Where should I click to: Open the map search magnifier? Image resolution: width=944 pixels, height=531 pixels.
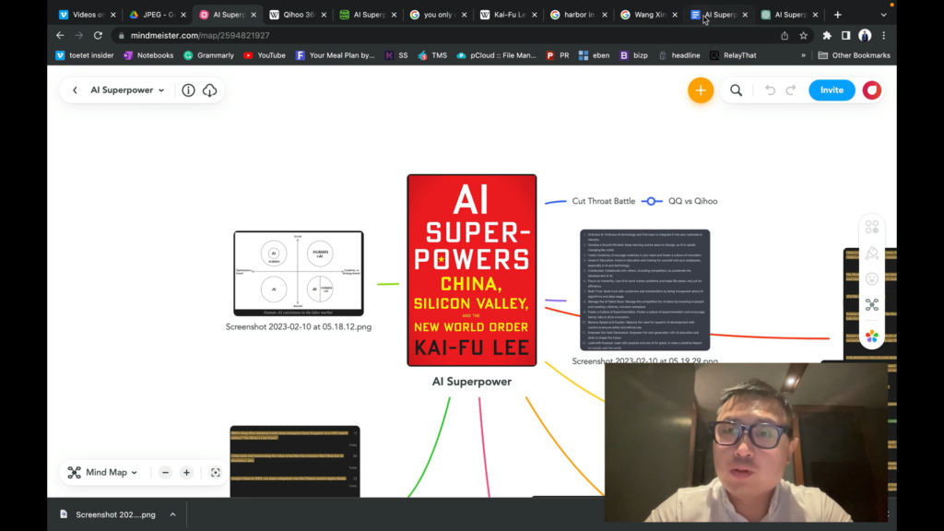pos(736,90)
